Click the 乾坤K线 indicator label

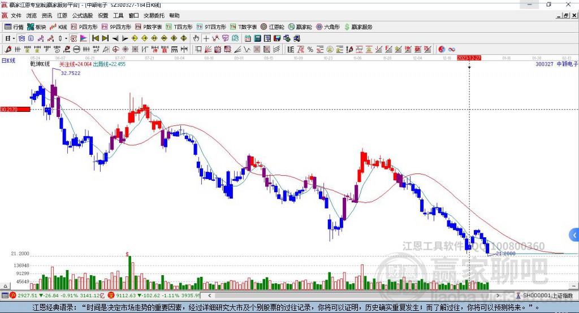click(x=40, y=64)
